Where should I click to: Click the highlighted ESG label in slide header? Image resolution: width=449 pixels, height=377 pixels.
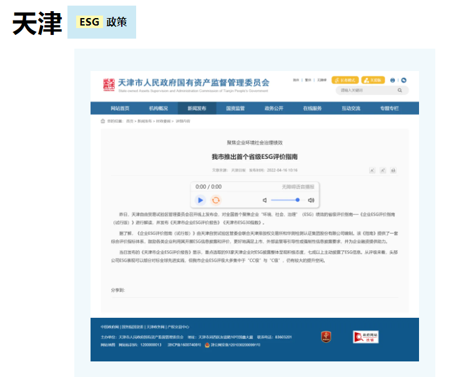pyautogui.click(x=89, y=22)
